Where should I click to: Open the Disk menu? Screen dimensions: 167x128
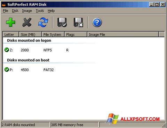point(15,11)
